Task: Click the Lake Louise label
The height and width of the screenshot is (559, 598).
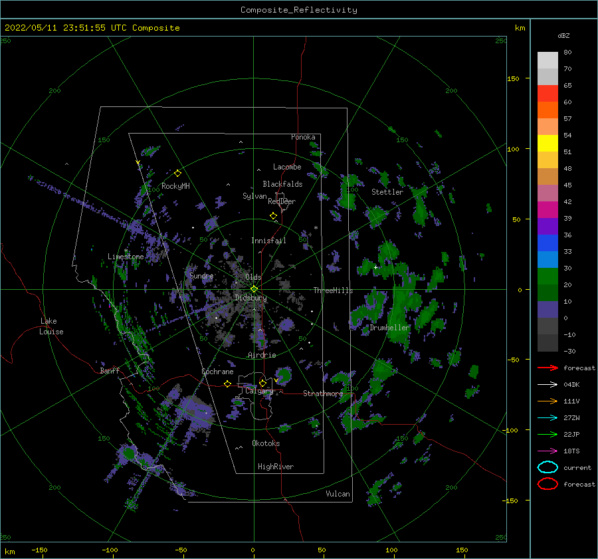Action: pos(51,326)
